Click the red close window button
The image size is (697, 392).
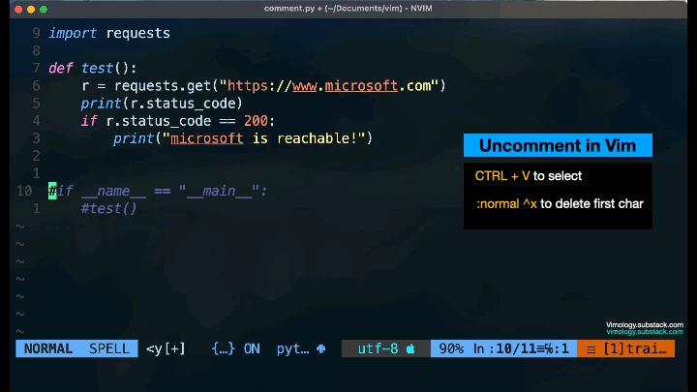click(18, 10)
